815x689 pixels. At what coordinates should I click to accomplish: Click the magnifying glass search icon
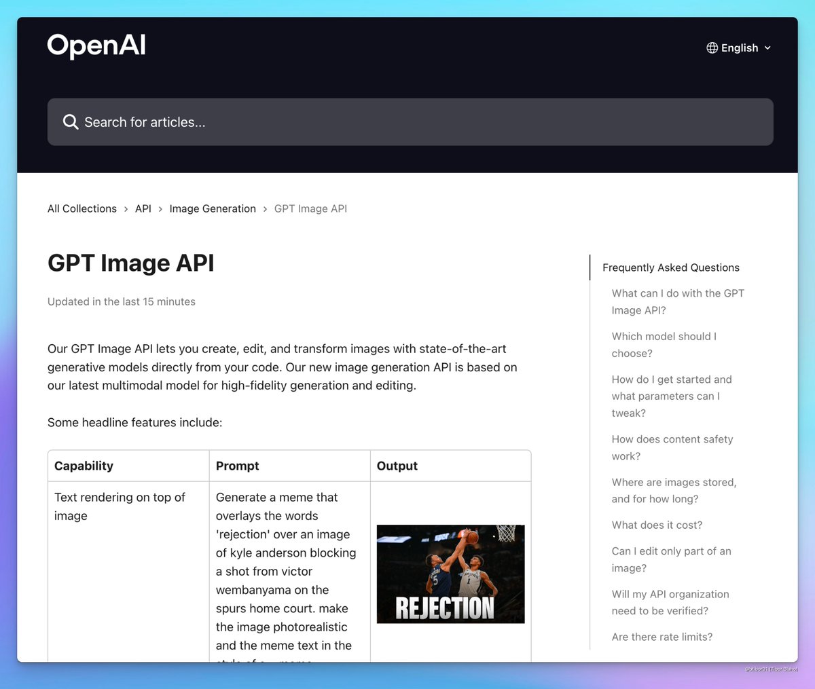click(71, 122)
